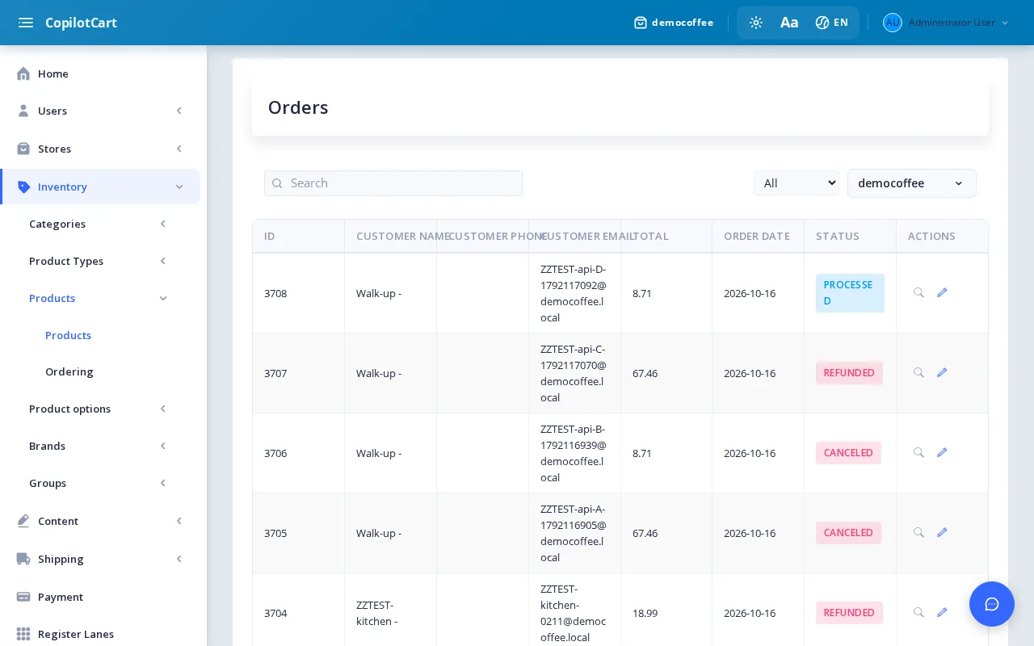Click the Search orders field

393,183
